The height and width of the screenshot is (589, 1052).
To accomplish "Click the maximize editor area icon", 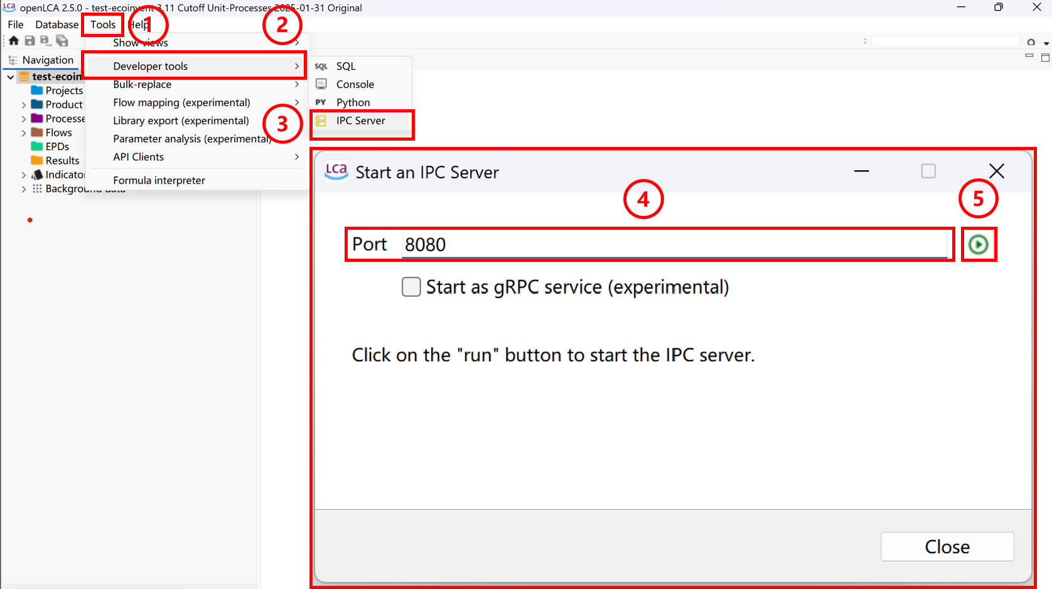I will tap(1046, 57).
